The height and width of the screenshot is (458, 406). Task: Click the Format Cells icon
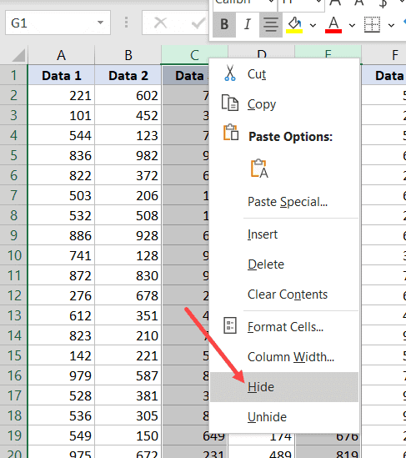pos(230,325)
